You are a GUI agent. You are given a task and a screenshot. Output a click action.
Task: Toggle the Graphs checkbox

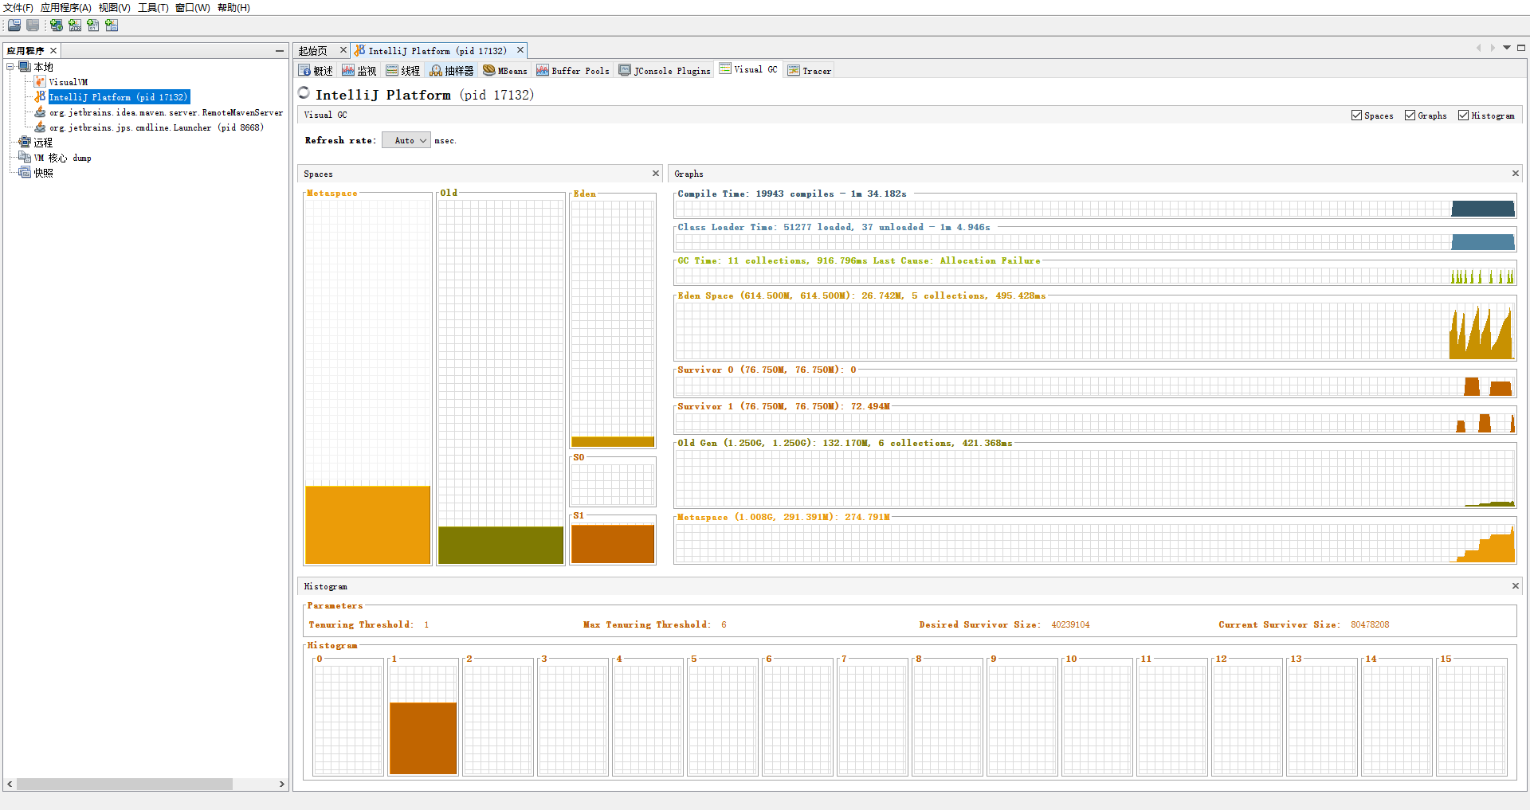coord(1410,115)
